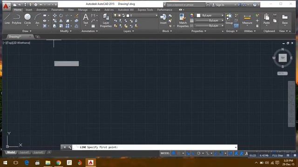Viewport: 298px width, 167px height.
Task: Toggle the MODEL space button
Action: (165, 154)
